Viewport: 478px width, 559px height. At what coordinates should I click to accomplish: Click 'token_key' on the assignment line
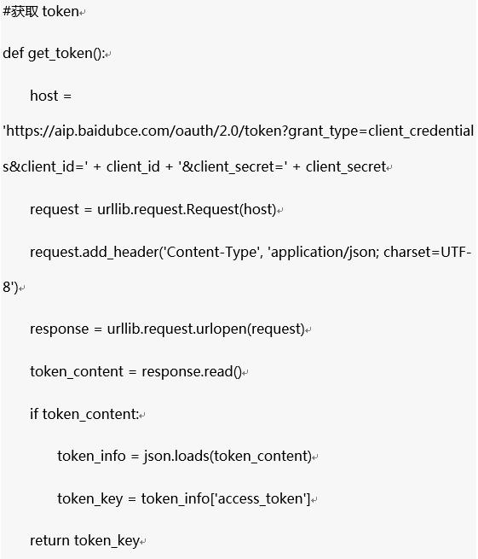90,498
